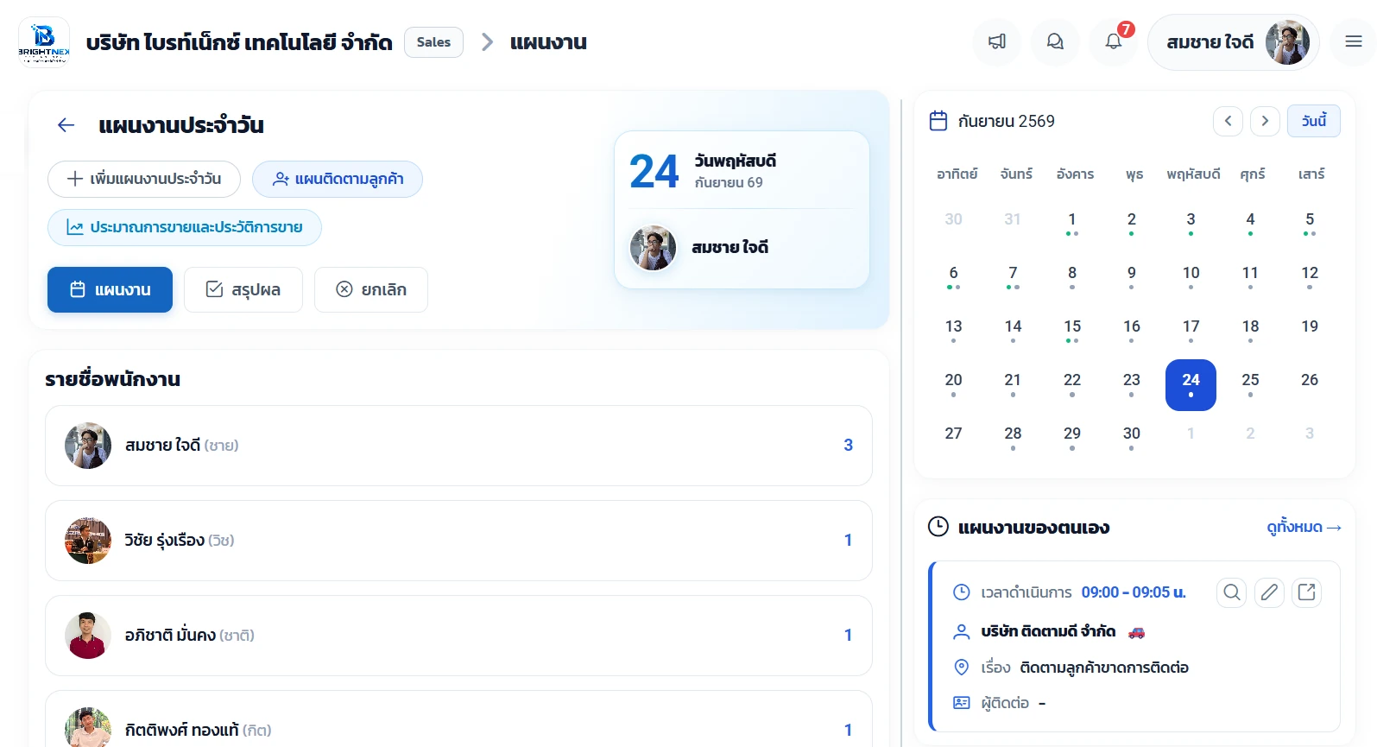Click the red car icon on plan card
The image size is (1377, 747).
pyautogui.click(x=1136, y=632)
